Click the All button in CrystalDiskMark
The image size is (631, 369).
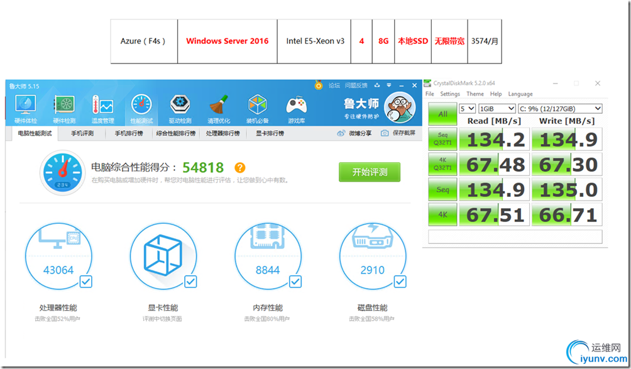(x=442, y=114)
